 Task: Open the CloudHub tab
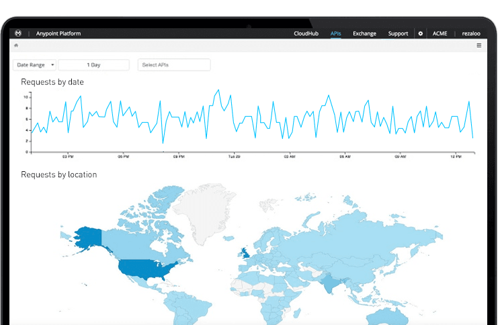click(x=306, y=34)
